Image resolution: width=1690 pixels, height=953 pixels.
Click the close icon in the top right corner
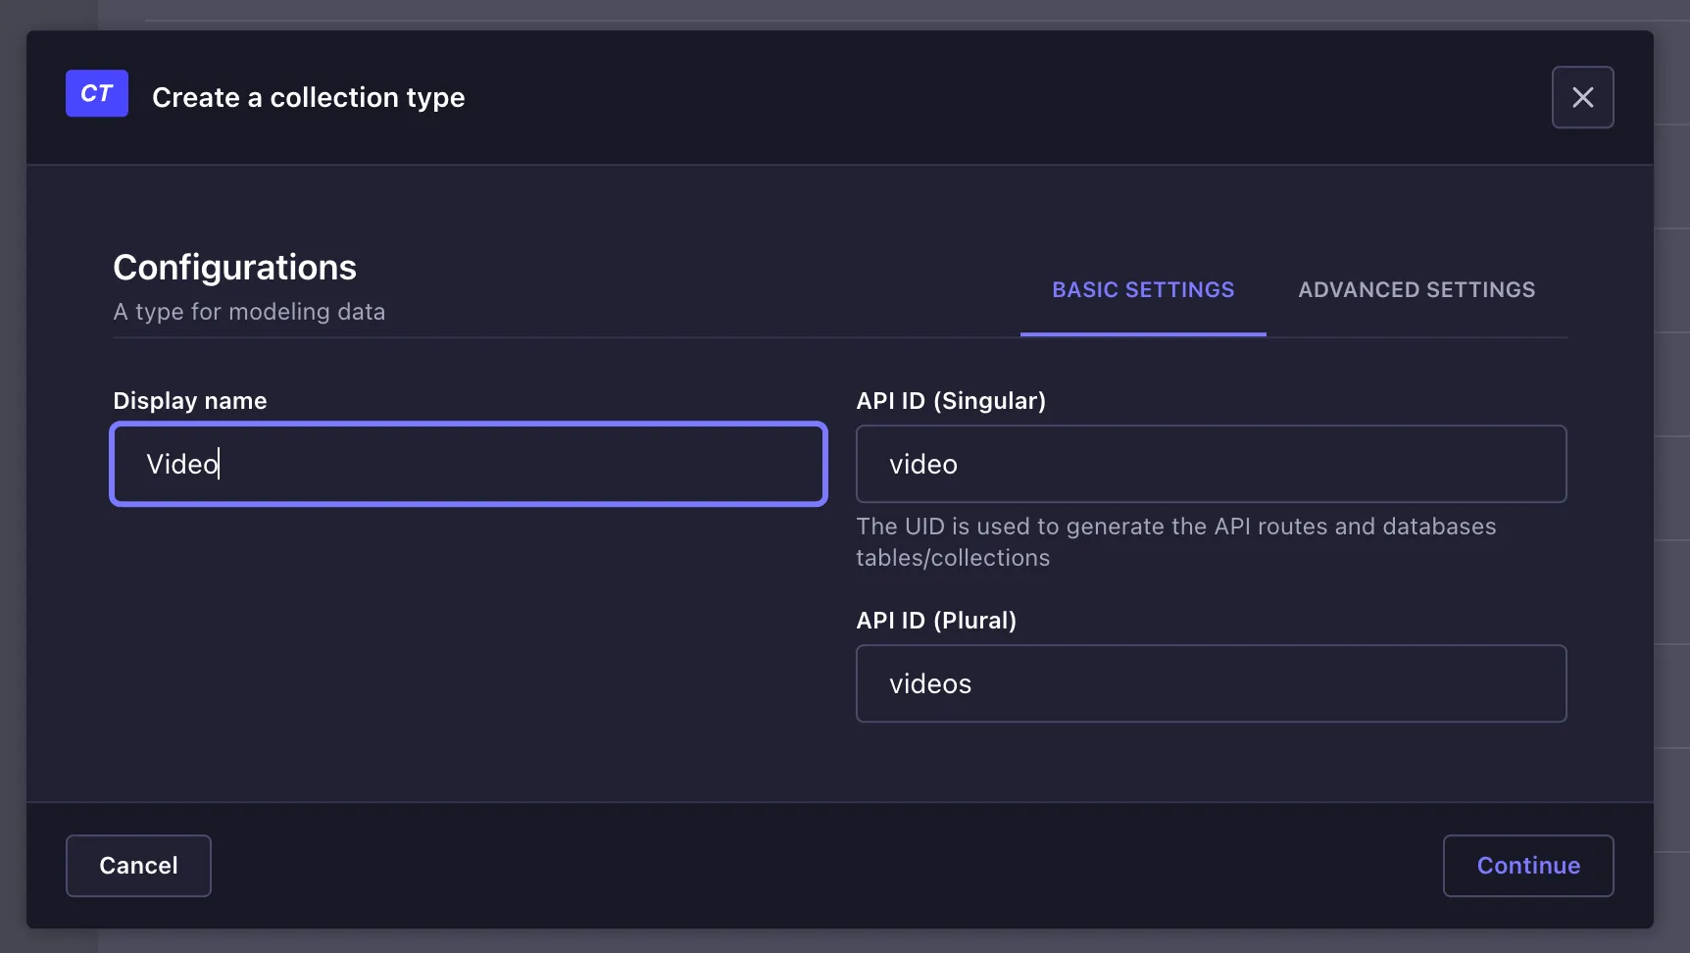[x=1582, y=97]
